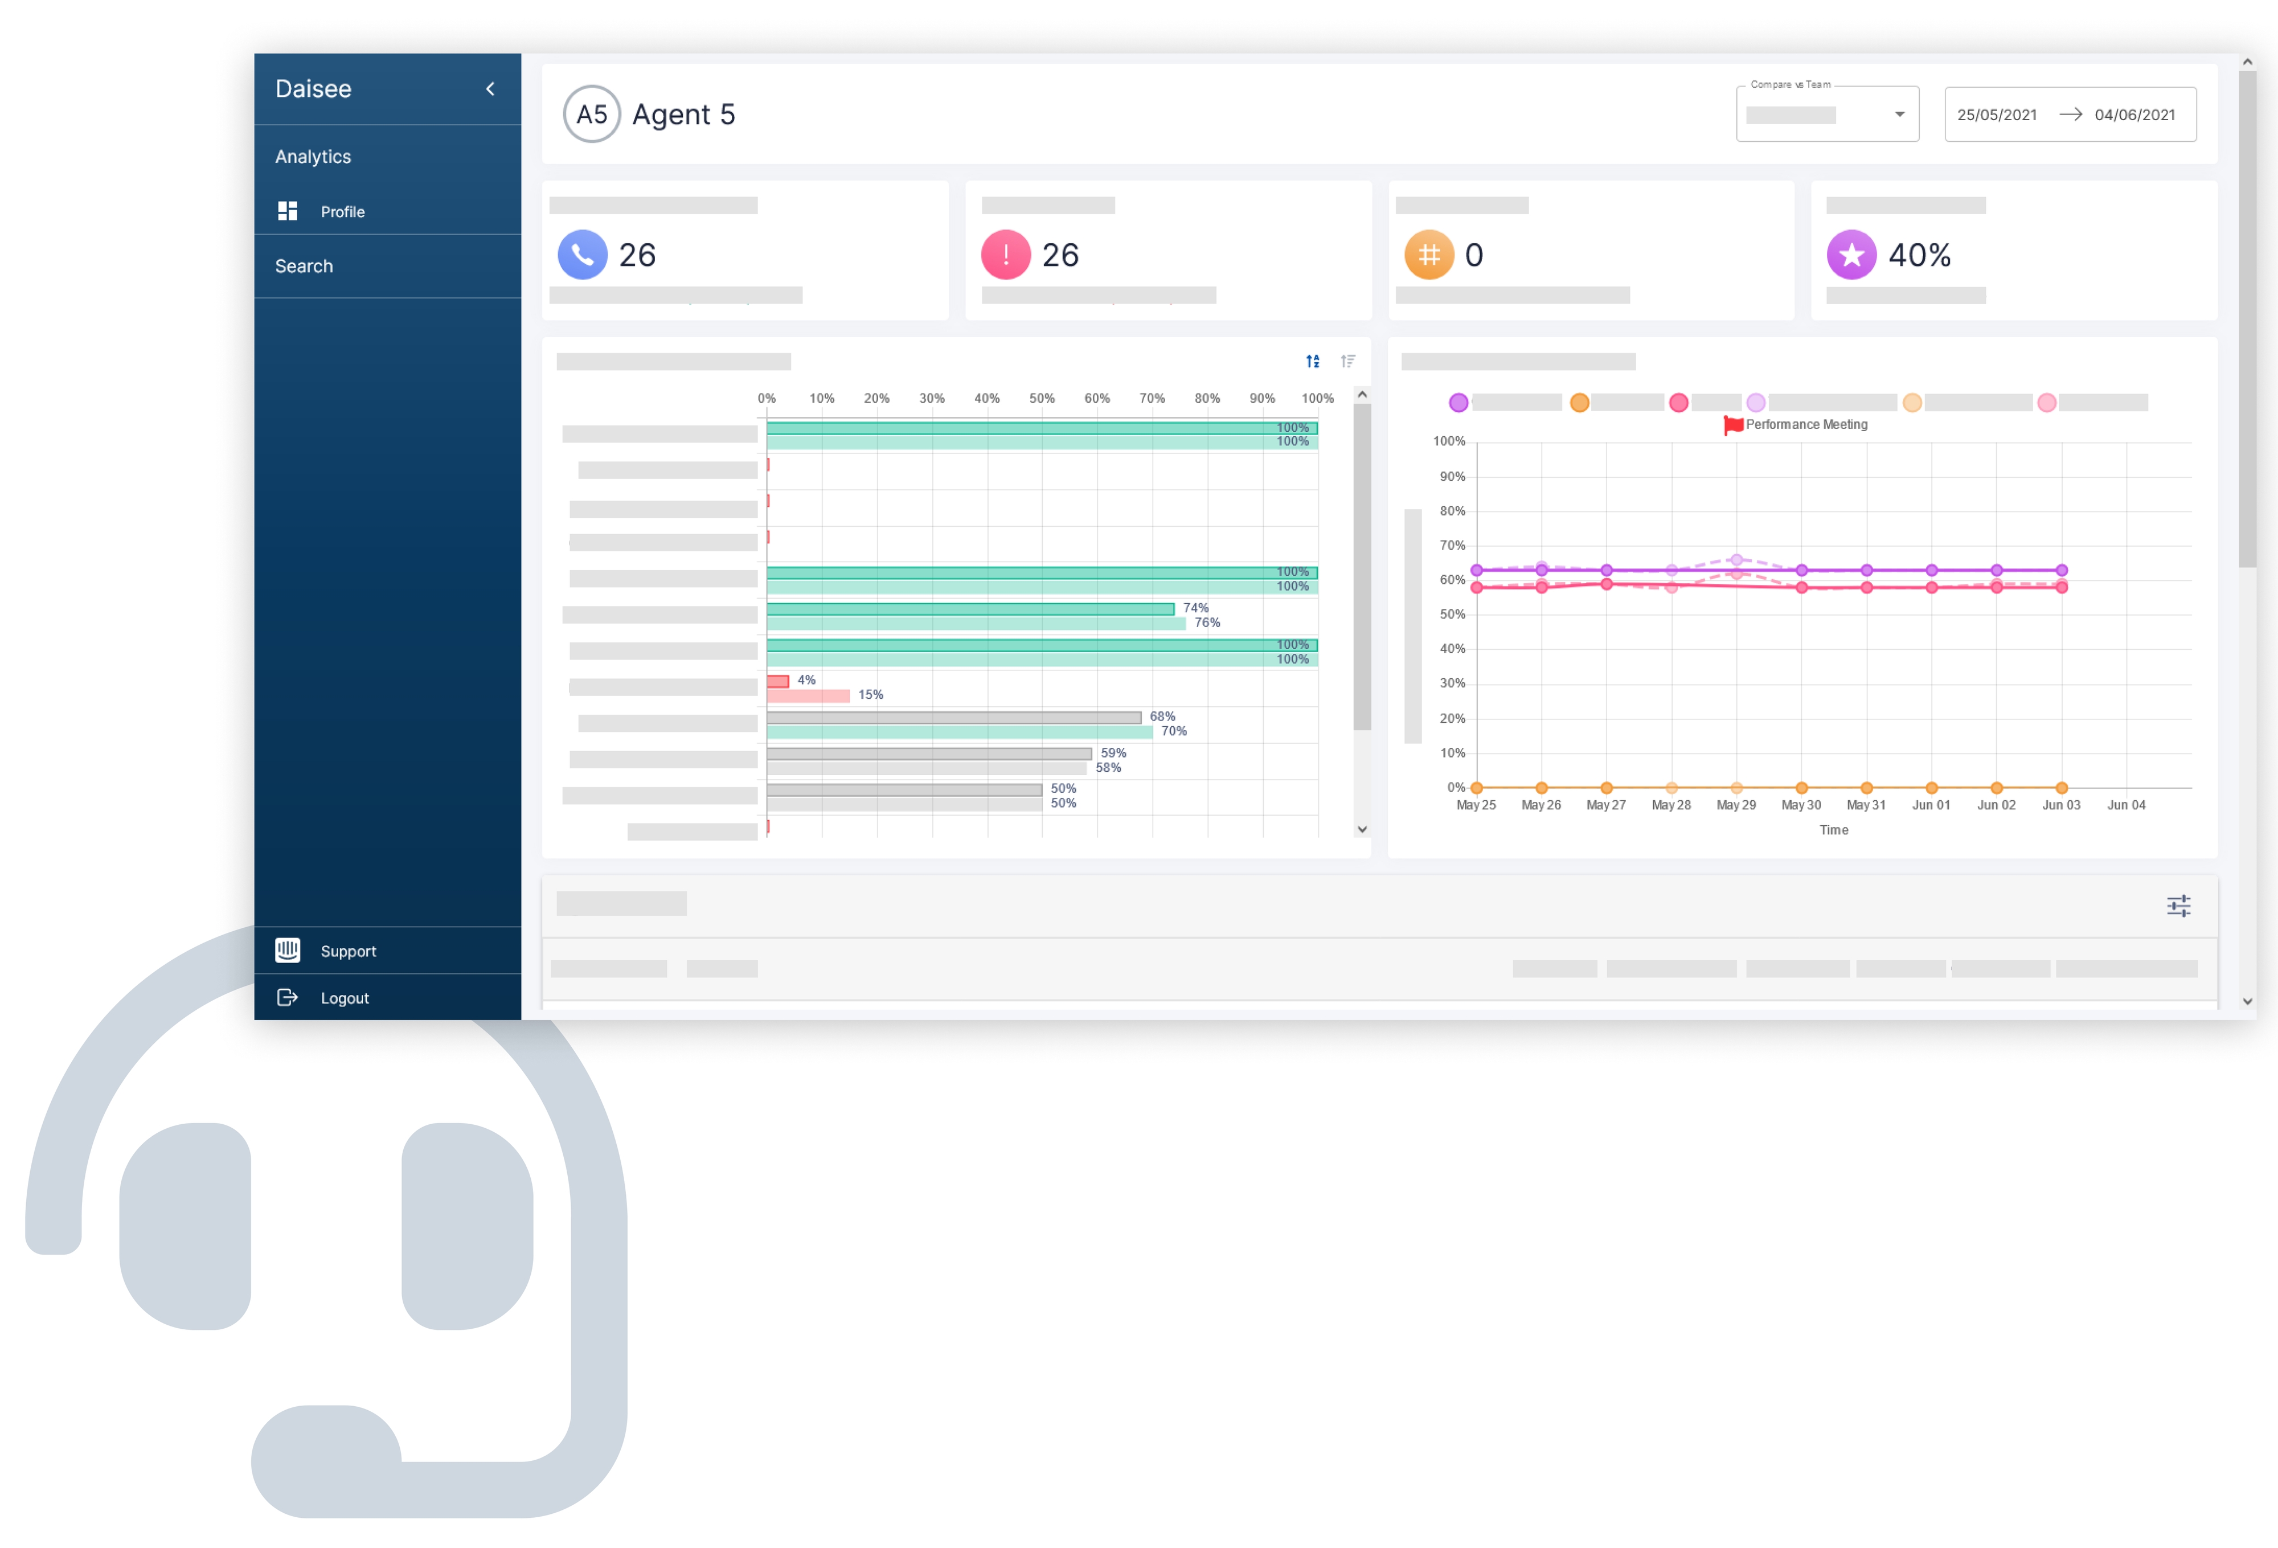Viewport: 2278px width, 1548px height.
Task: Click the purple legend color dot
Action: 1458,402
